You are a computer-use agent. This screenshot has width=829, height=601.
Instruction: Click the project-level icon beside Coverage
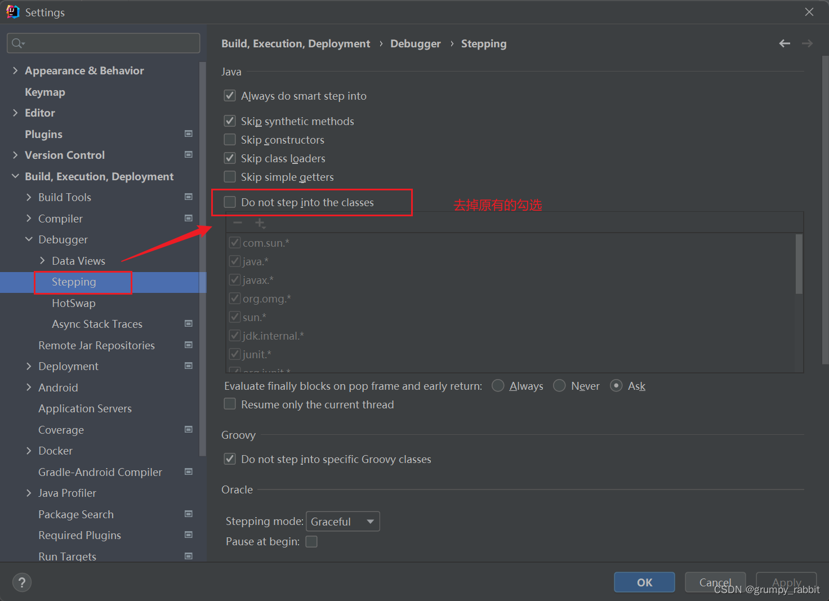[189, 429]
